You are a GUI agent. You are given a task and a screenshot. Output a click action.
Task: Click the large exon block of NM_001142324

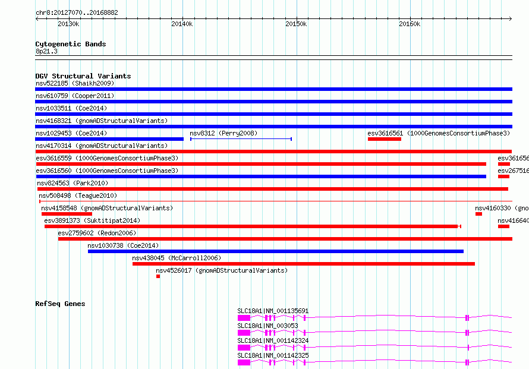point(244,348)
